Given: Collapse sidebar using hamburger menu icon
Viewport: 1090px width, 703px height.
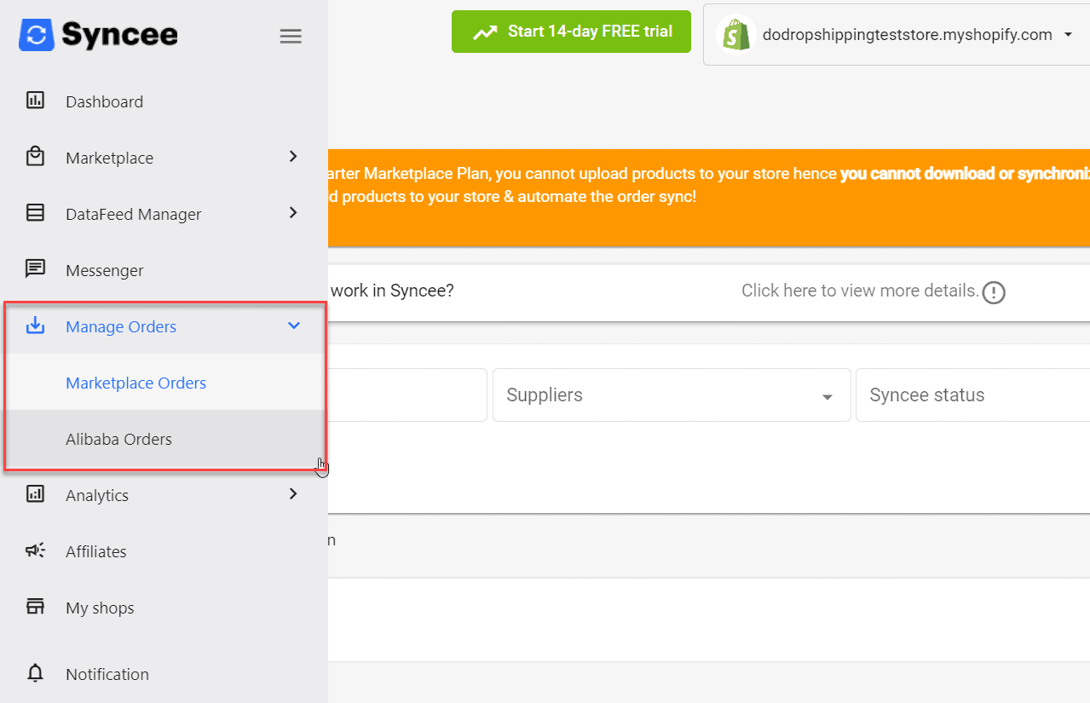Looking at the screenshot, I should pyautogui.click(x=291, y=36).
